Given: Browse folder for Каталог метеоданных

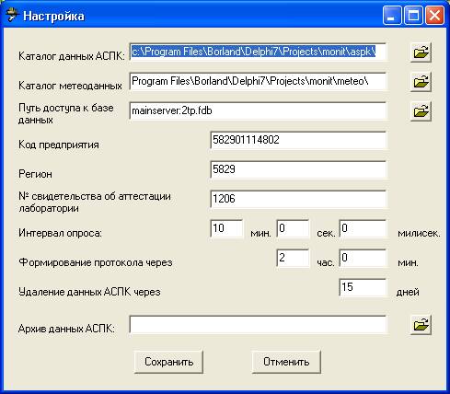Looking at the screenshot, I should tap(421, 82).
